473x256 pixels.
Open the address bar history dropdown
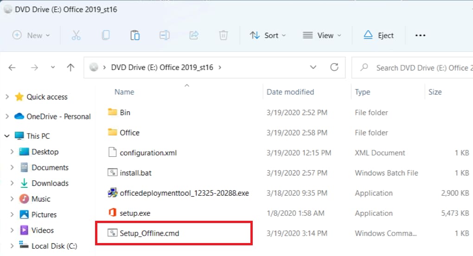click(x=313, y=67)
